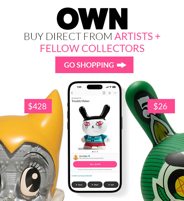The width and height of the screenshot is (184, 201).
Task: Tap the back chevron in phone header
Action: [x=72, y=93]
